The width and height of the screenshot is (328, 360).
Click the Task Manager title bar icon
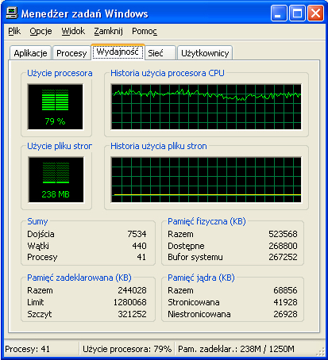click(12, 13)
